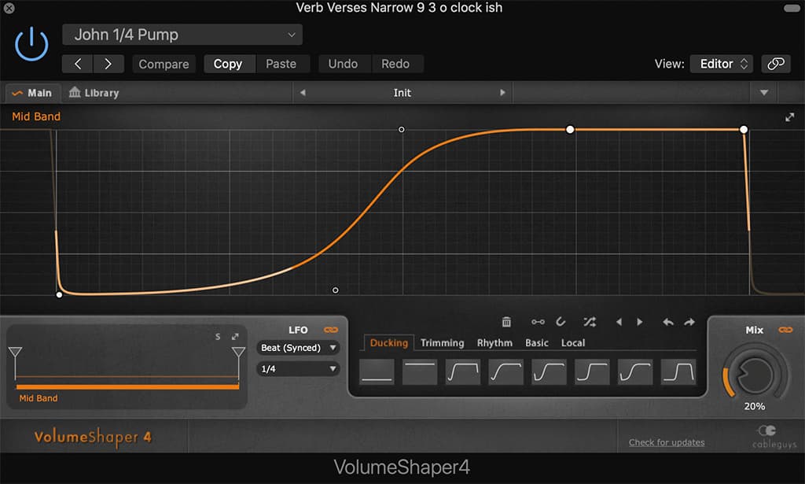The height and width of the screenshot is (484, 805).
Task: Select previous preset left of Init
Action: pos(303,93)
